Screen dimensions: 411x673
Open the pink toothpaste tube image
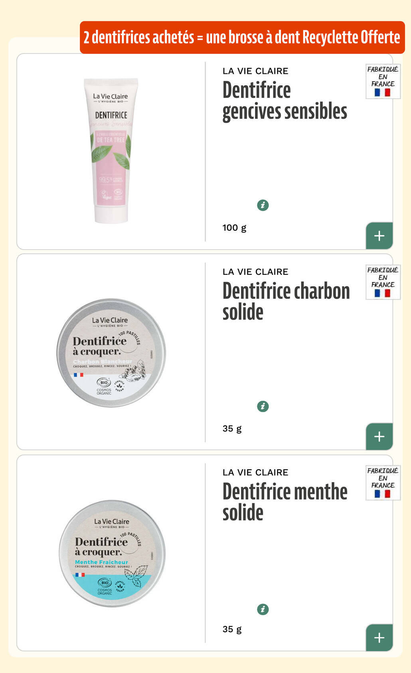tap(111, 151)
